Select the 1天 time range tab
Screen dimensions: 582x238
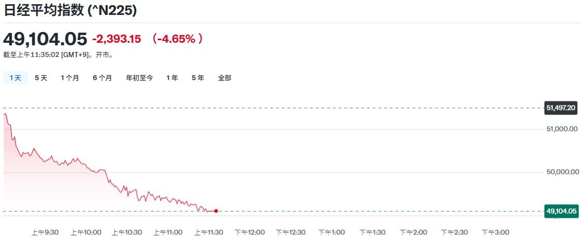coord(15,78)
